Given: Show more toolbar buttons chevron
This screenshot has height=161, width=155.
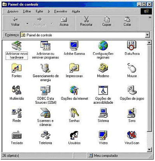Looking at the screenshot, I should click(x=150, y=18).
